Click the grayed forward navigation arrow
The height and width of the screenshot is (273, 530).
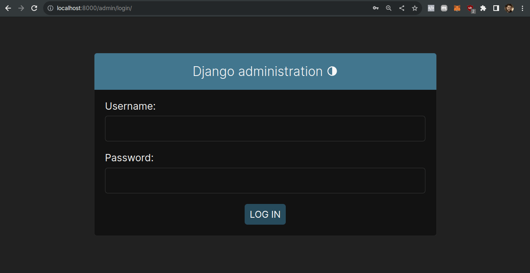coord(21,8)
